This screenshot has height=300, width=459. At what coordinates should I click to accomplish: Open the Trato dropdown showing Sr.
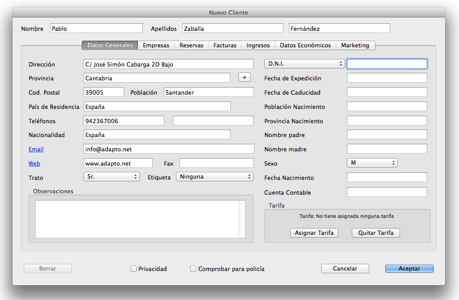point(112,176)
